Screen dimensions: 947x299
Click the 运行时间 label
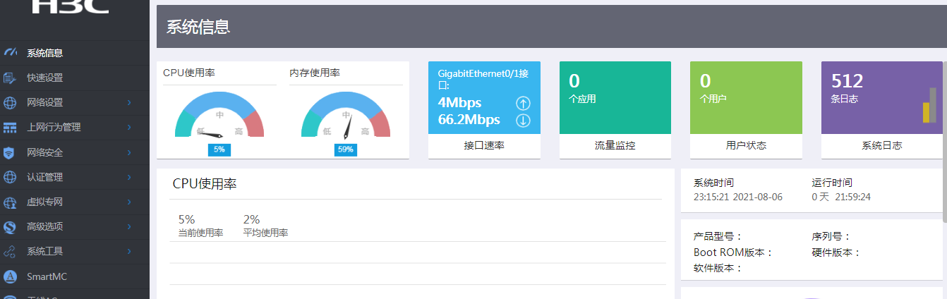tap(831, 182)
